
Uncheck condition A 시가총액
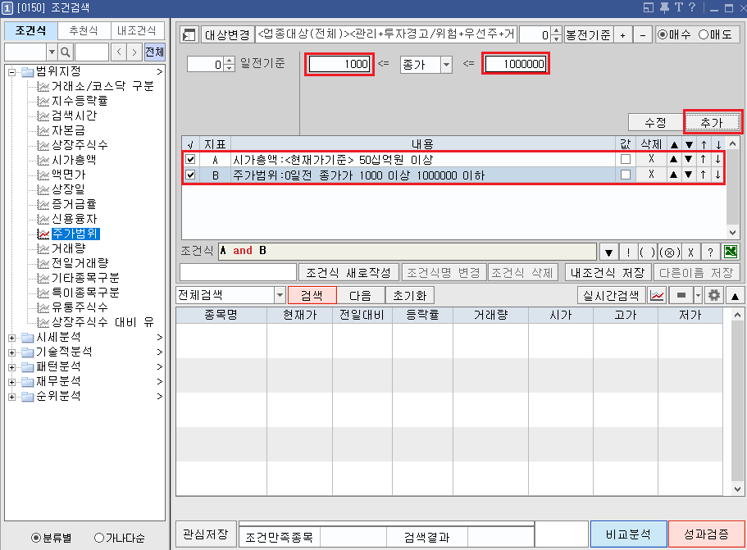tap(189, 160)
